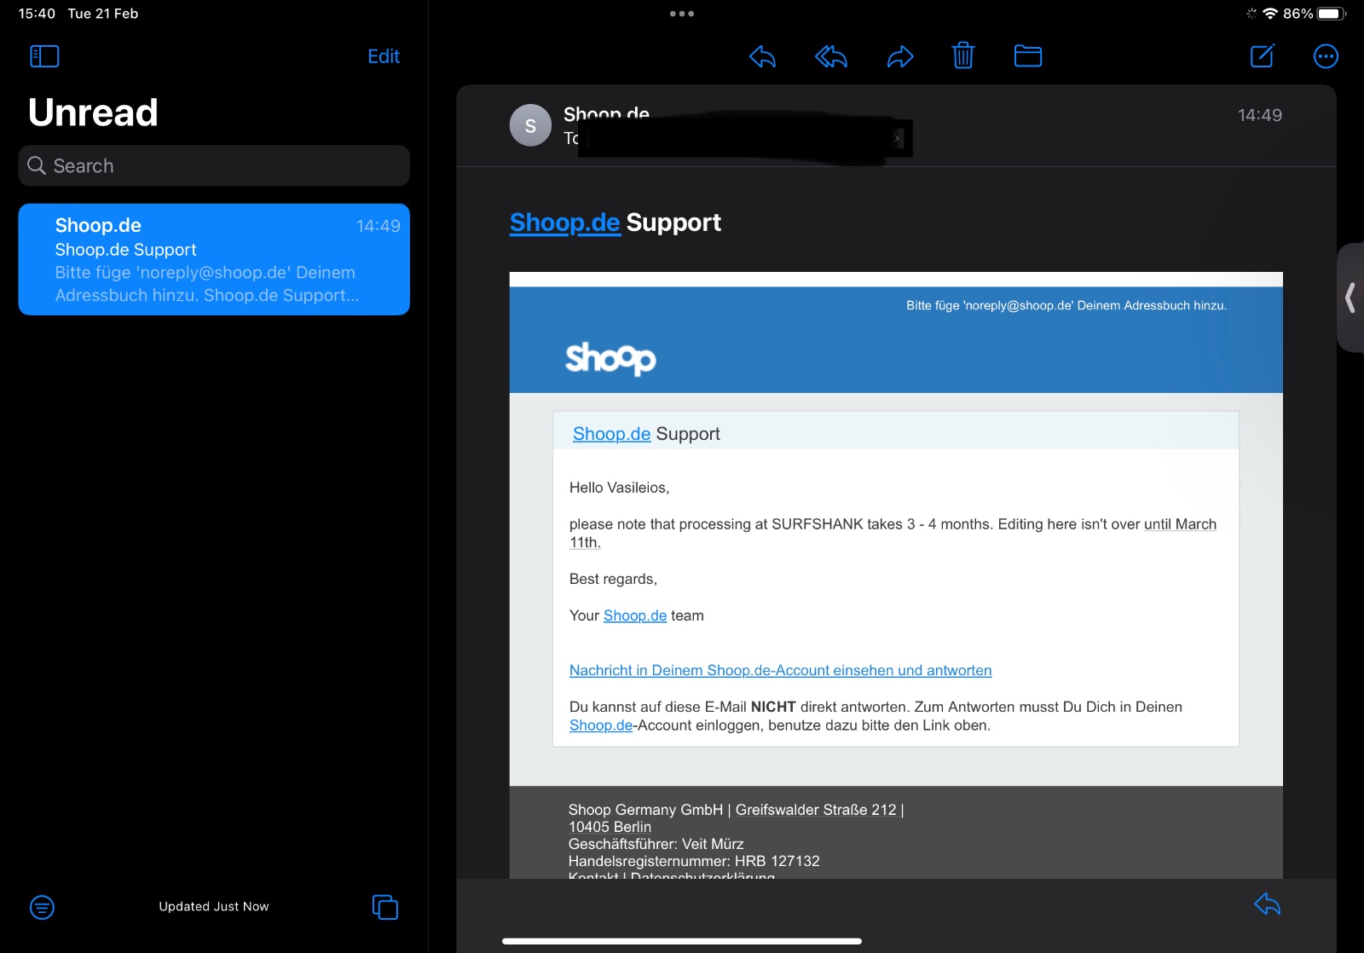Move message to a folder
Screen dimensions: 1364x953
tap(1028, 56)
